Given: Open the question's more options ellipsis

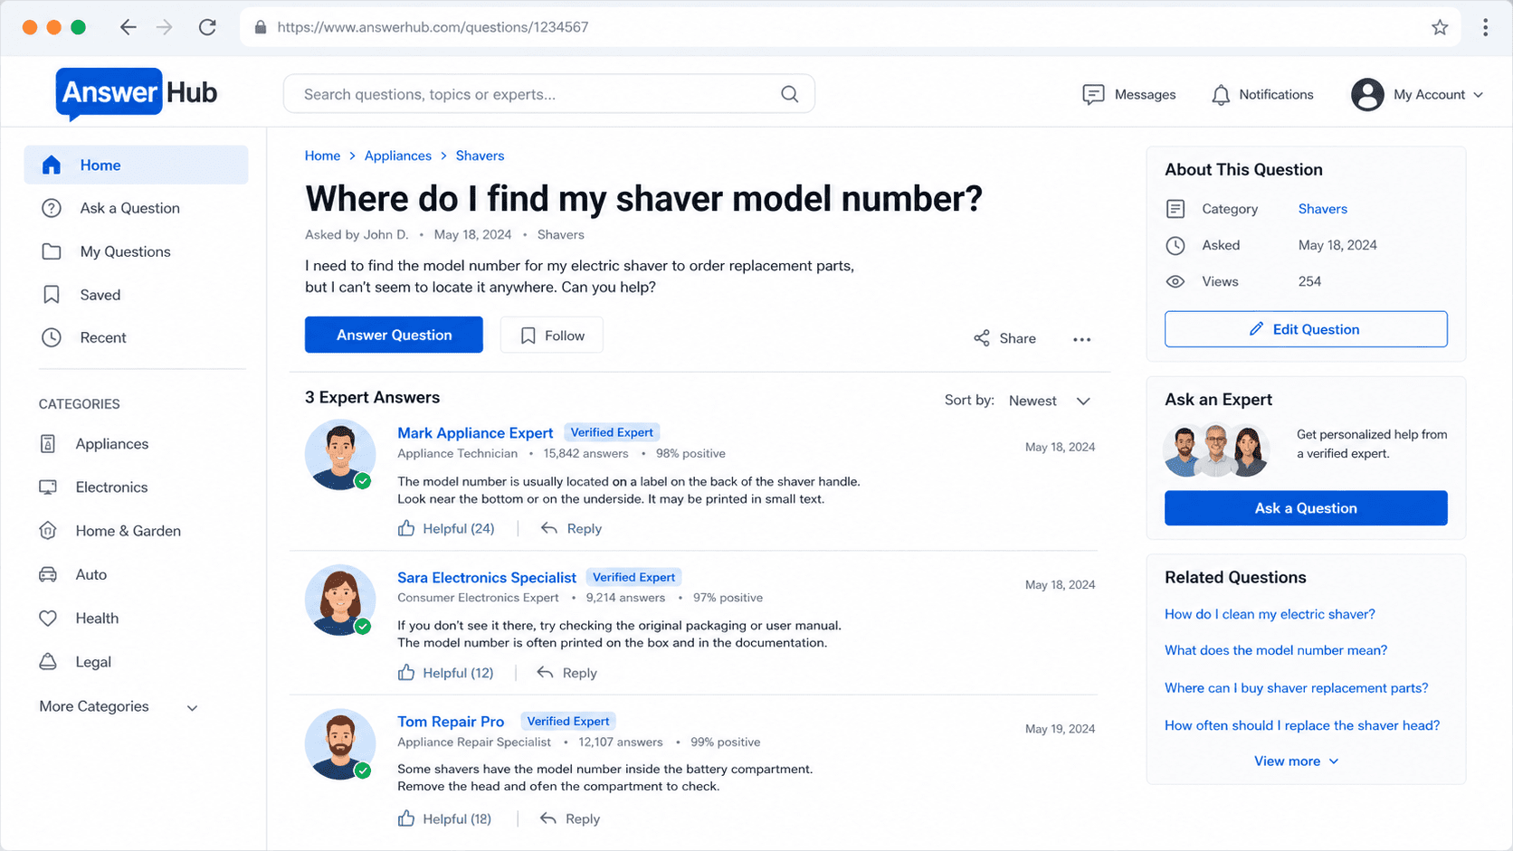Looking at the screenshot, I should pyautogui.click(x=1081, y=339).
